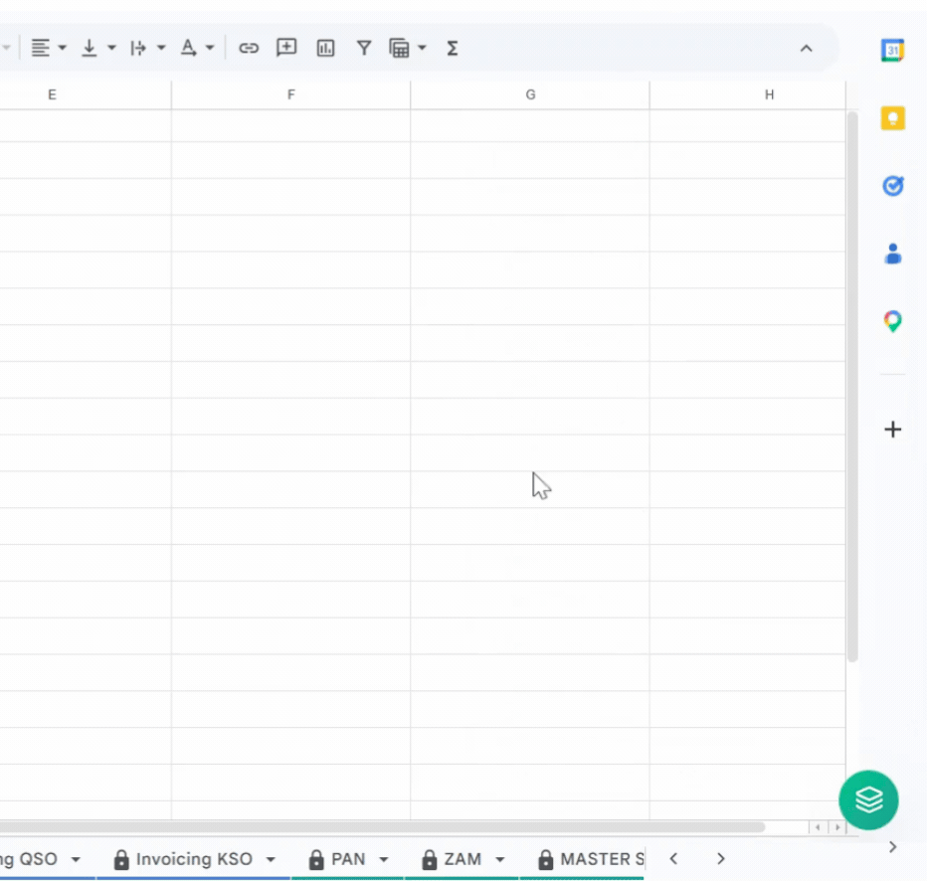Screen dimensions: 927x881
Task: Open the text color dropdown arrow
Action: 209,48
